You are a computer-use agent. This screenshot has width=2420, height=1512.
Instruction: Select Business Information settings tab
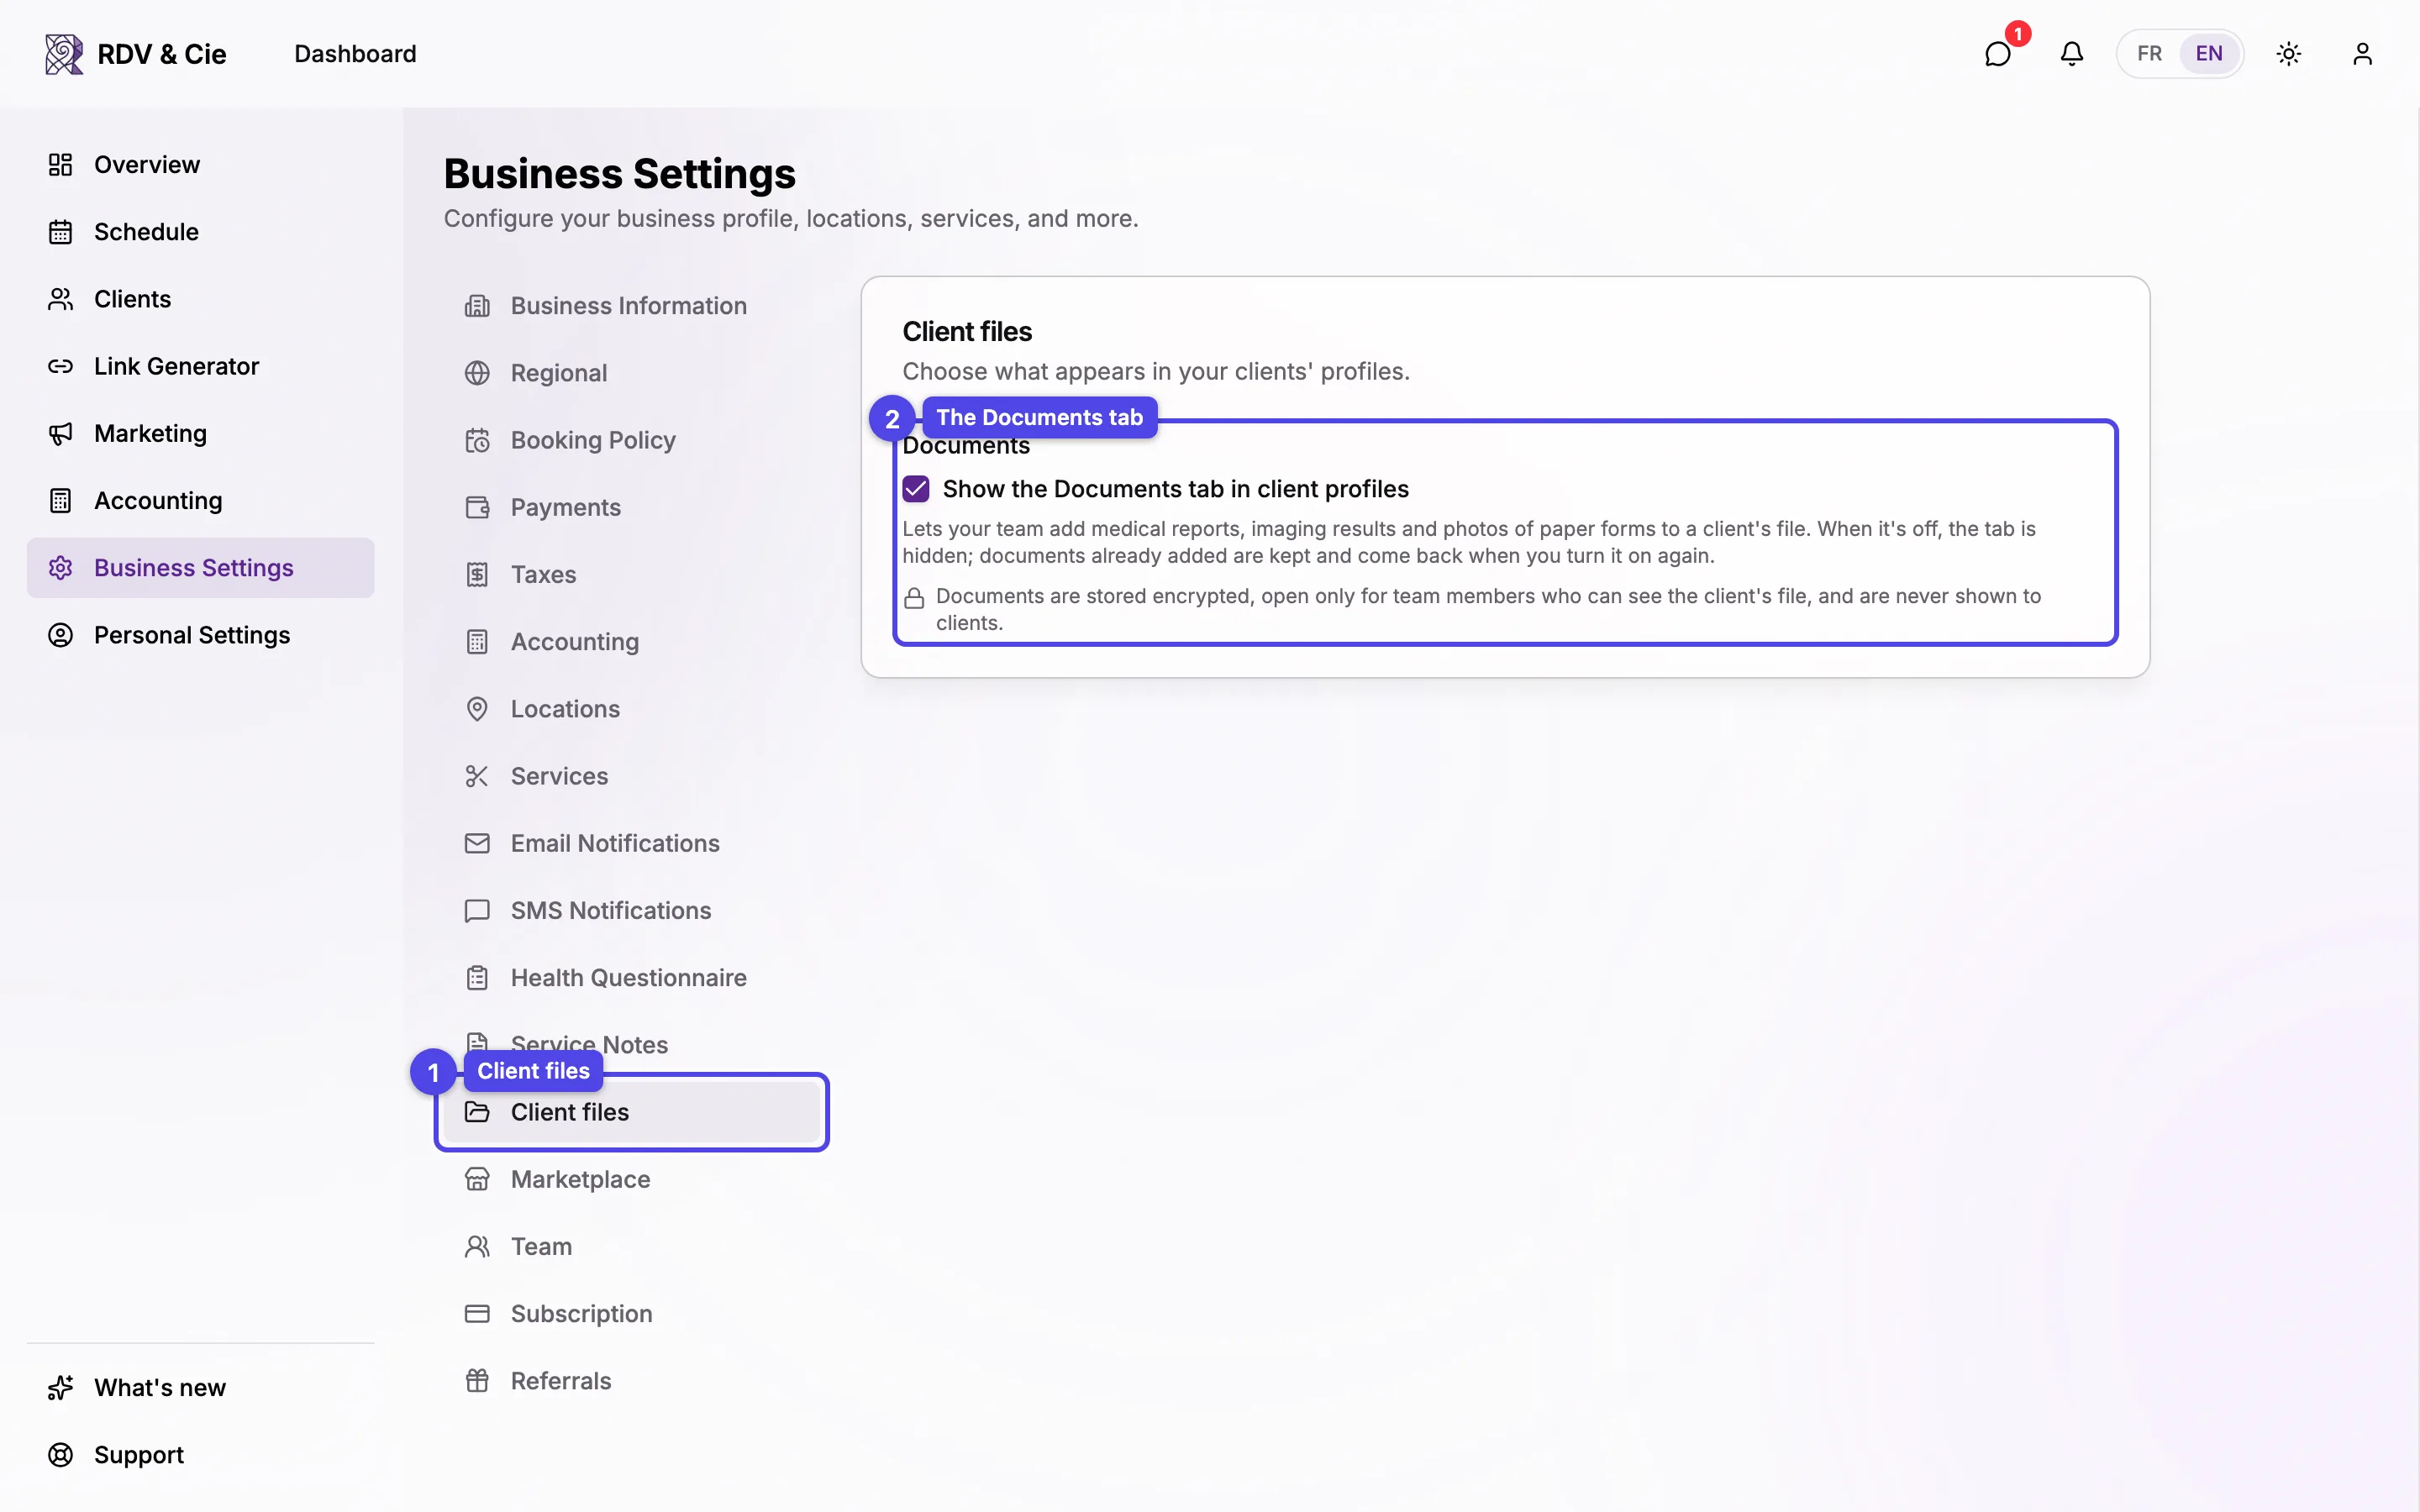pyautogui.click(x=632, y=306)
